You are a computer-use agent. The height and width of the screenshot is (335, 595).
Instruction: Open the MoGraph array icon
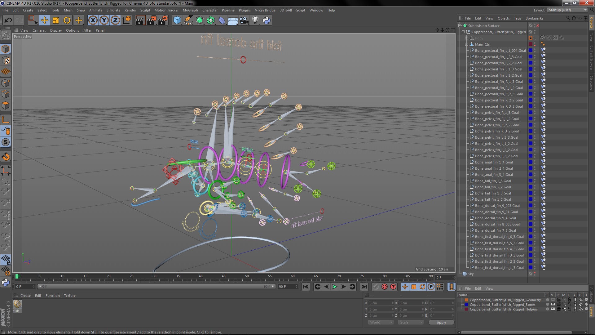(211, 20)
